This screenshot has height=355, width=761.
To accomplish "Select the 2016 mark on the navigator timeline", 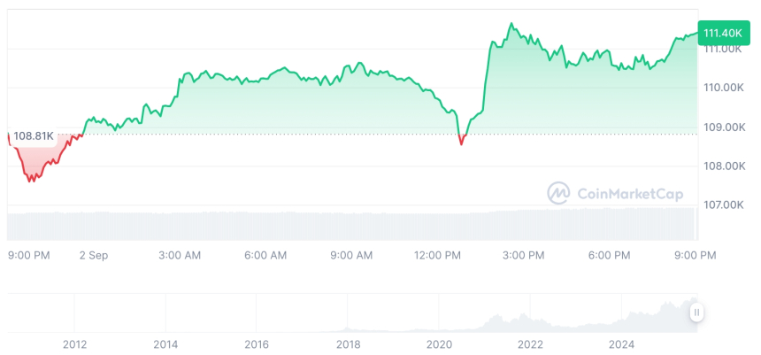I will [257, 343].
